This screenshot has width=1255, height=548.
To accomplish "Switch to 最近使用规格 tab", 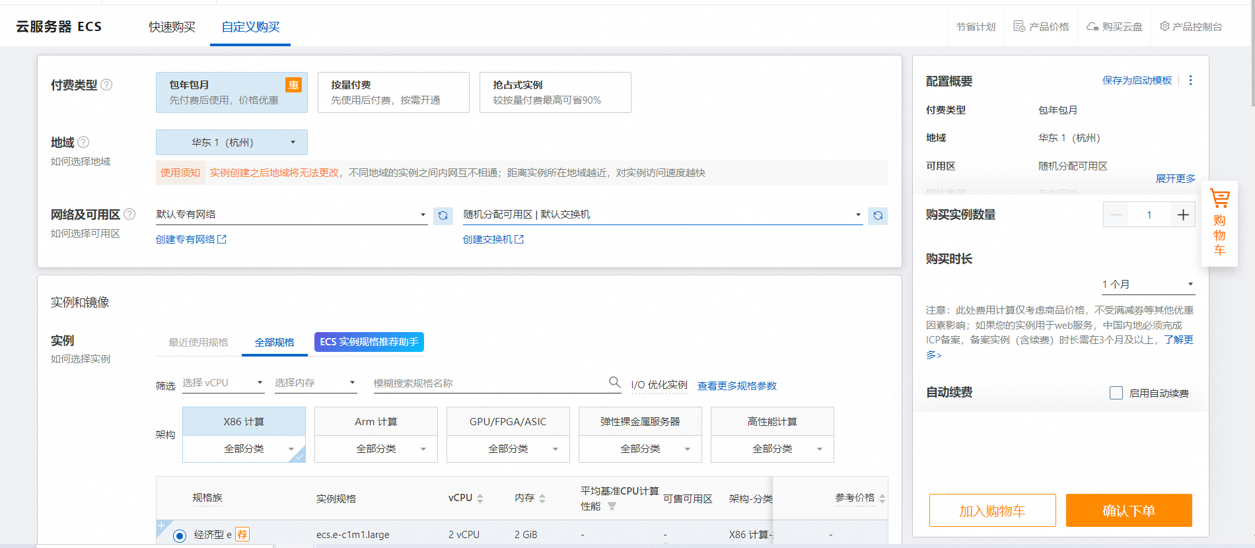I will coord(198,342).
